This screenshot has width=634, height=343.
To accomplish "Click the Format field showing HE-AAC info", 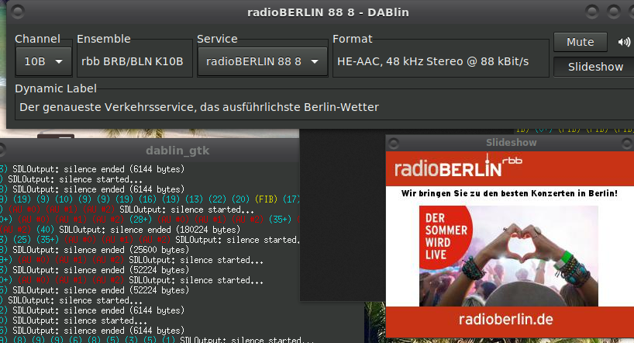I will (x=439, y=61).
